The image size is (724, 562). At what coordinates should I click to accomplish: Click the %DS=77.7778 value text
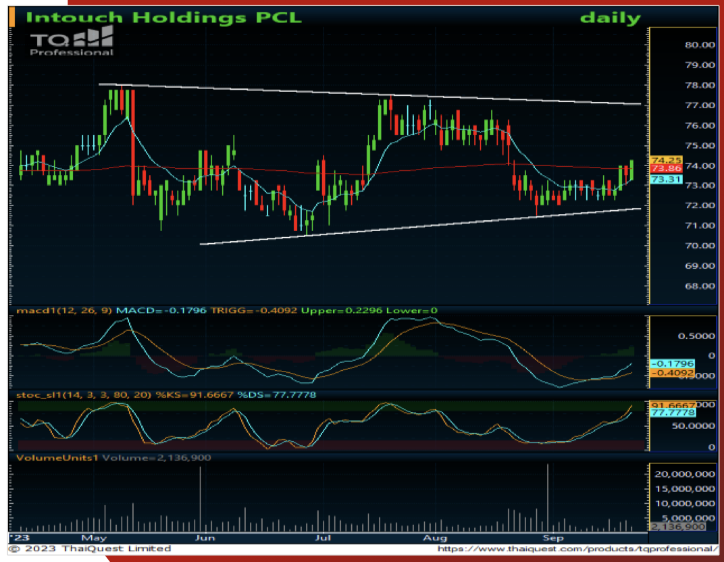pos(277,395)
